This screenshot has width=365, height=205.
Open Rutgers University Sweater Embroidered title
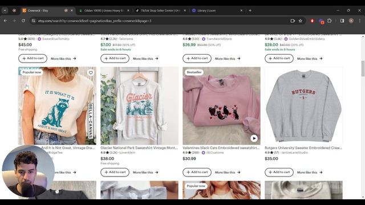303,147
